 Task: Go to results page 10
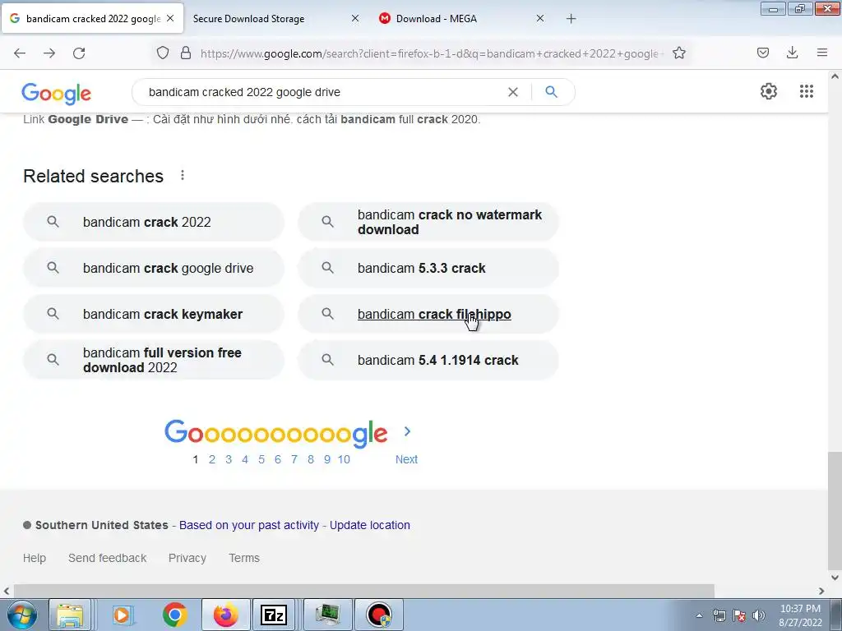(344, 459)
